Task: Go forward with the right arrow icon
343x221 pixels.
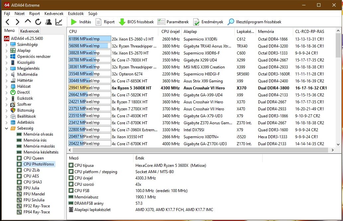Action: pos(18,22)
